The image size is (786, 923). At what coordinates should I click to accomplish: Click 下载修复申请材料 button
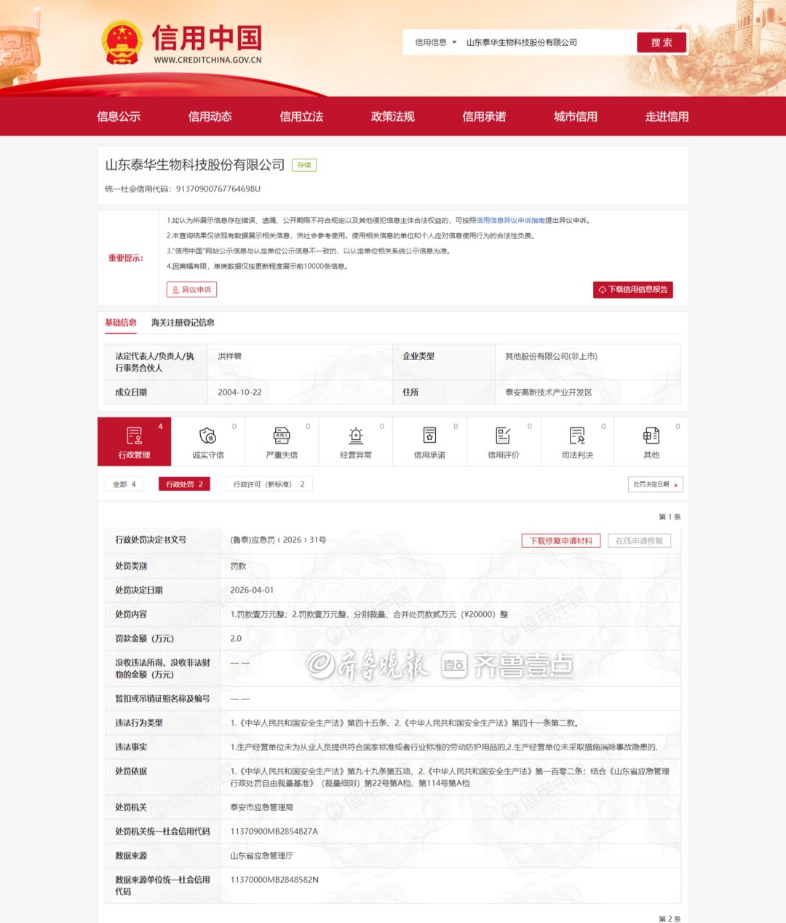click(560, 541)
